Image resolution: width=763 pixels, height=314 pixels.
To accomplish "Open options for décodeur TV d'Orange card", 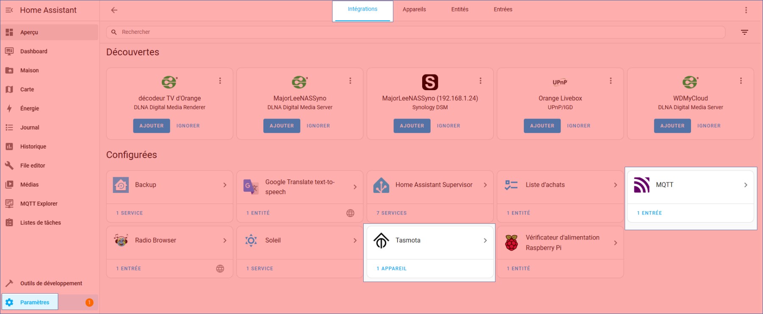I will click(220, 81).
